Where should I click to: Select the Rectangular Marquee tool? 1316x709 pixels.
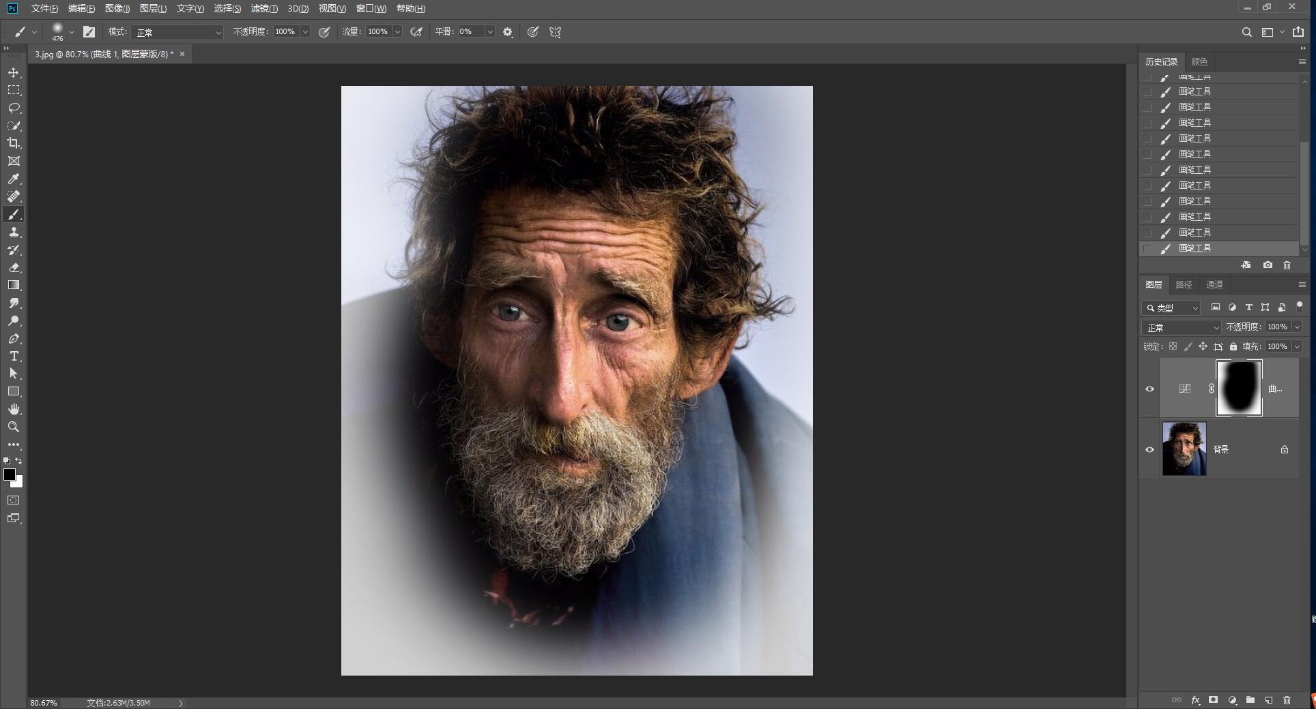point(14,90)
